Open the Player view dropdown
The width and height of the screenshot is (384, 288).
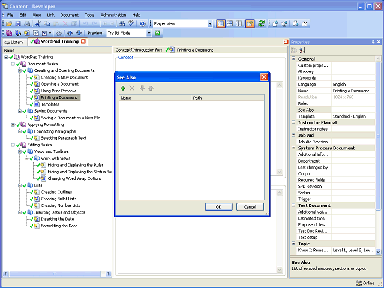(x=210, y=24)
